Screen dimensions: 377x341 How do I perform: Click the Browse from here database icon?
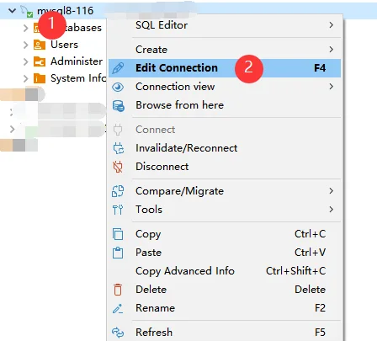pos(118,106)
